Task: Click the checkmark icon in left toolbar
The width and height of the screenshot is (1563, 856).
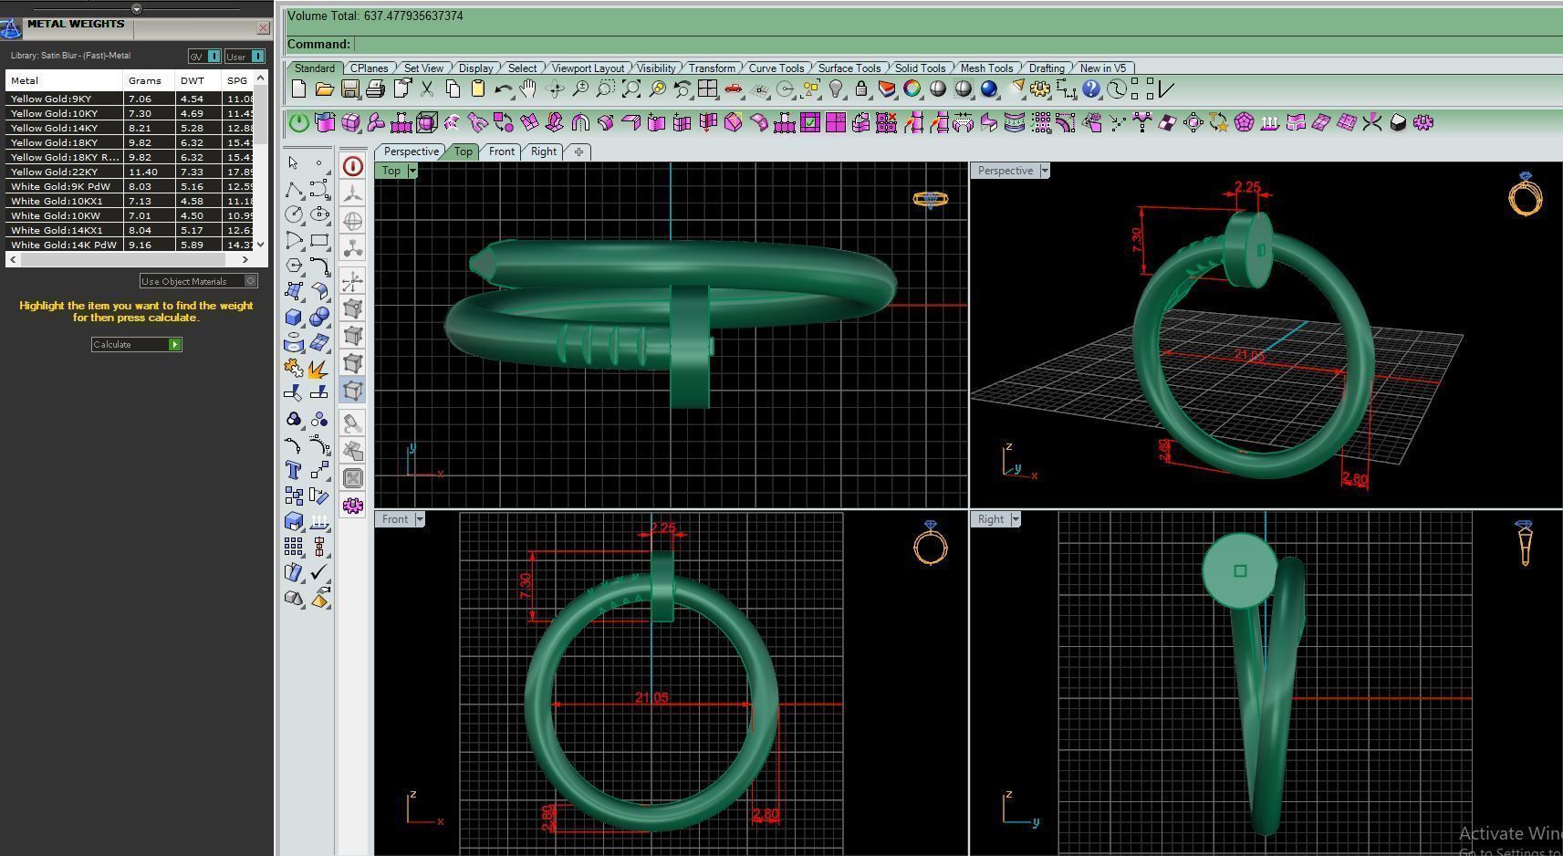Action: pos(318,572)
